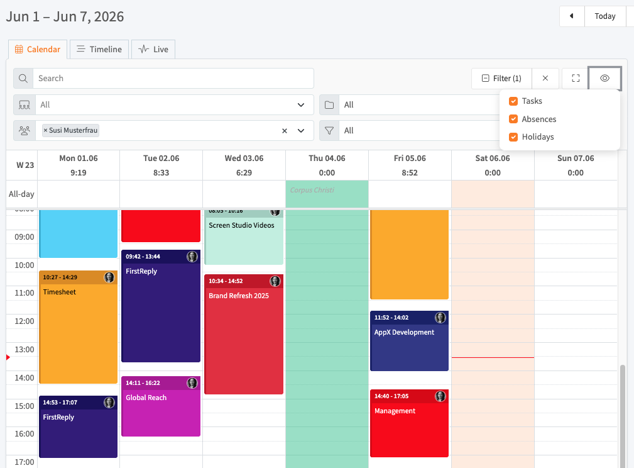Select the Sat 06.06 column header
634x468 pixels.
(x=493, y=165)
